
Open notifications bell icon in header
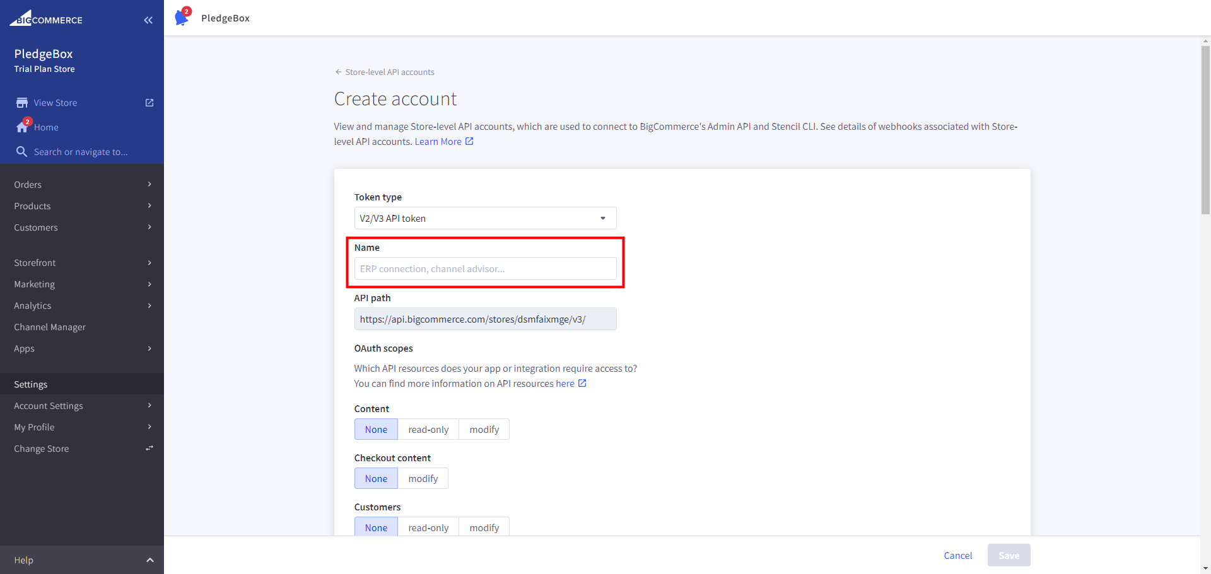[182, 17]
